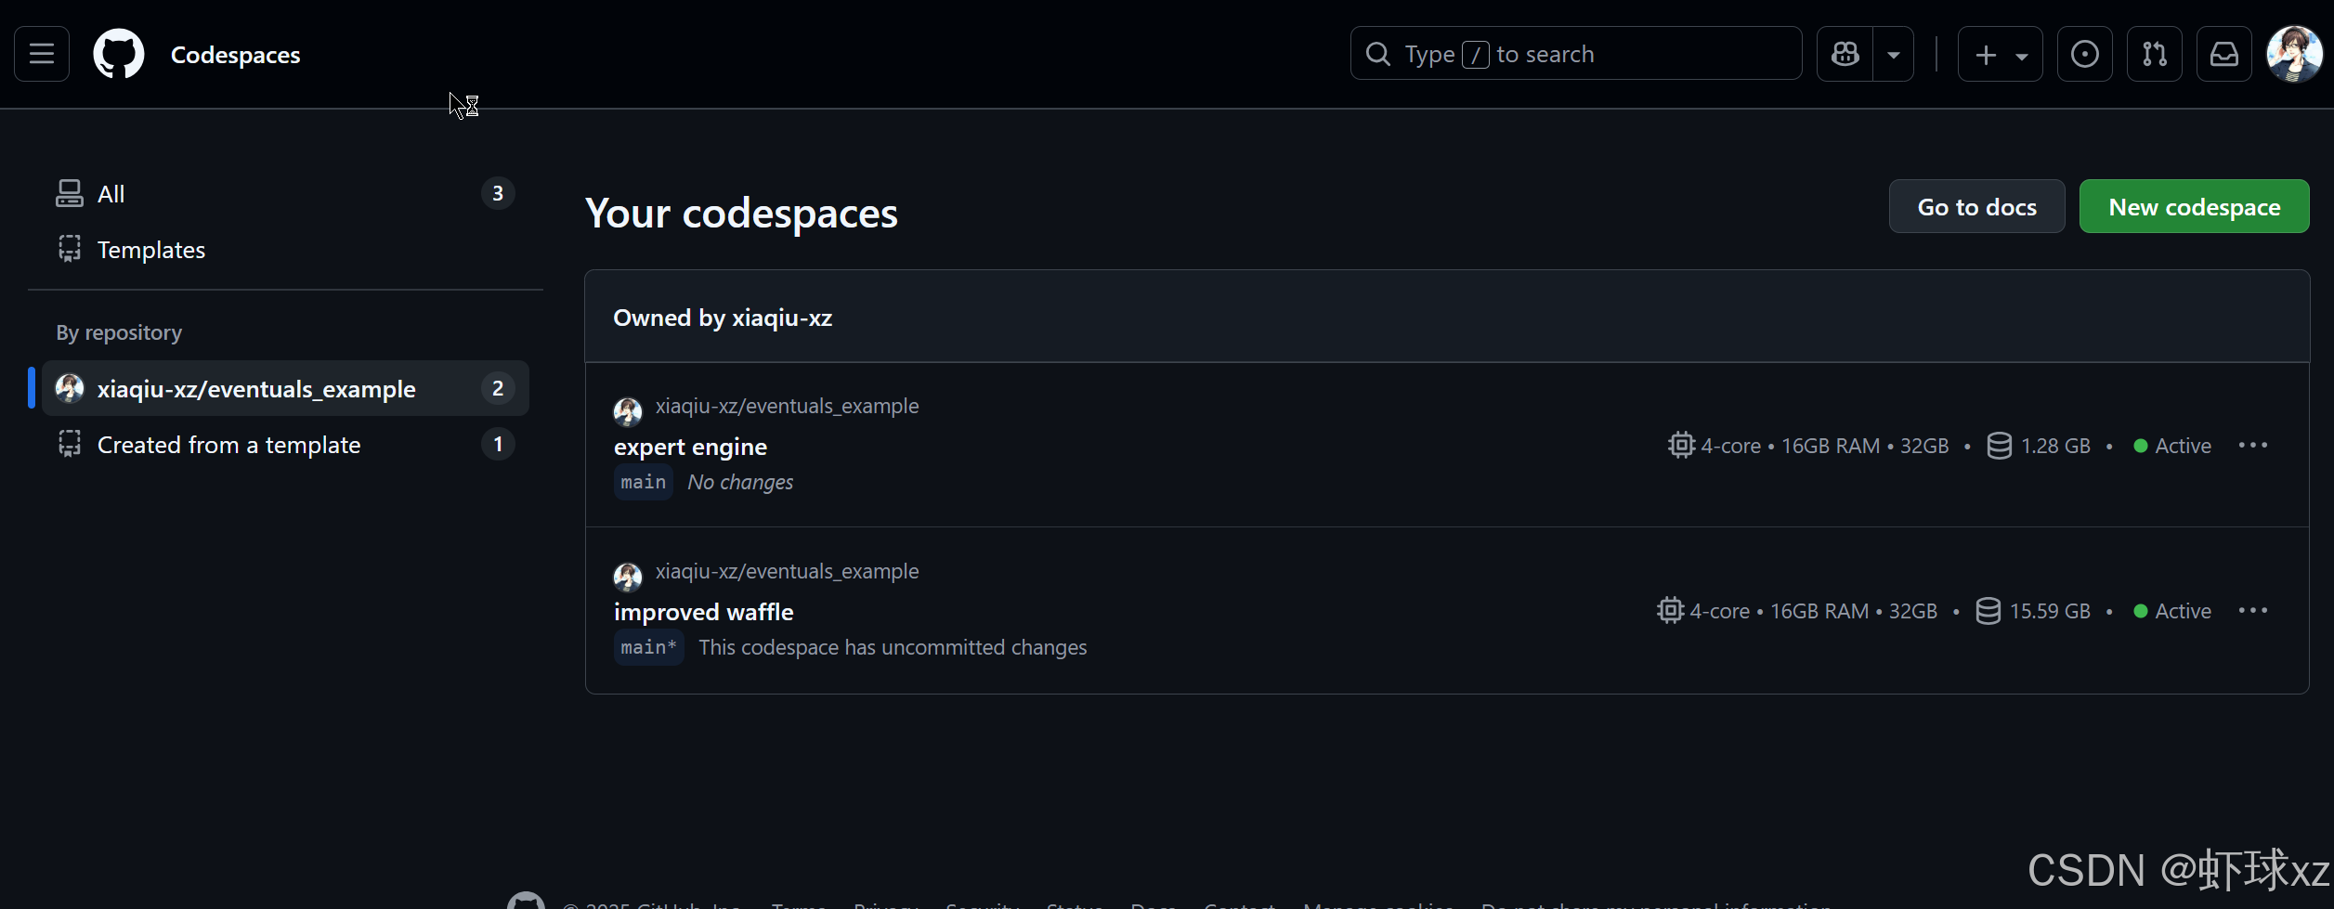The height and width of the screenshot is (909, 2334).
Task: Click the avatar beside expert engine repo
Action: pos(628,411)
